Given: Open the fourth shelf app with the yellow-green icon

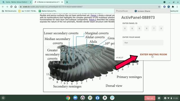Looking at the screenshot, I should pos(90,98).
